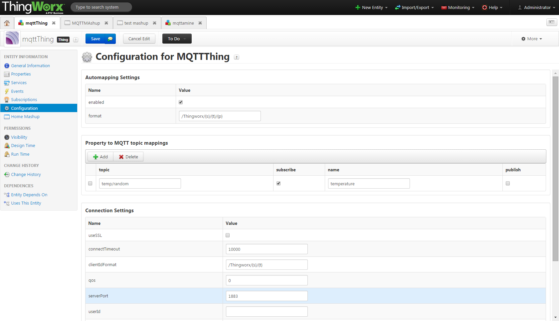Click the connectTimeout value field
The width and height of the screenshot is (559, 321).
click(x=267, y=249)
